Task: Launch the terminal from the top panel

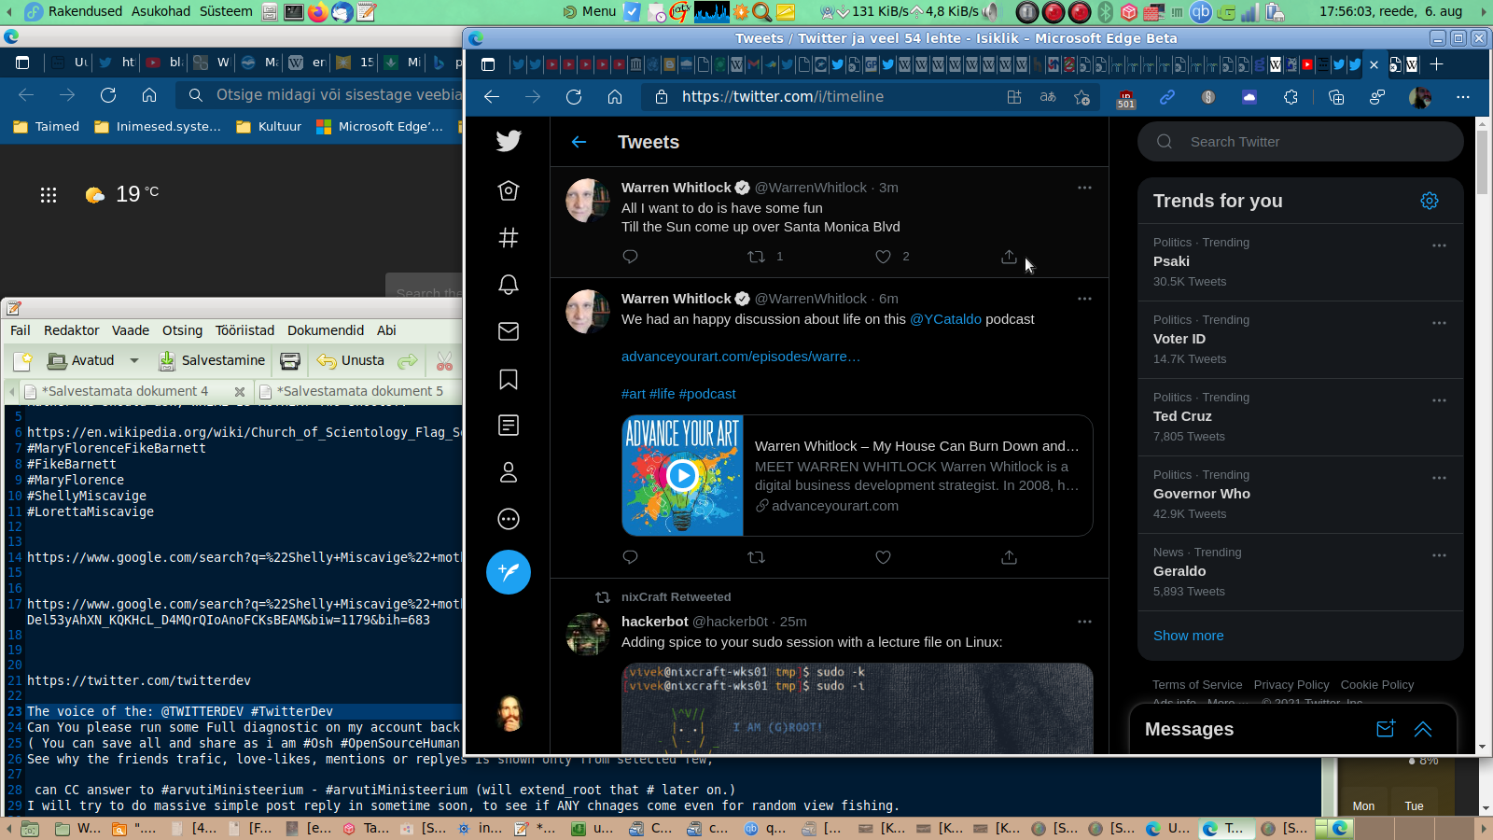Action: click(293, 12)
